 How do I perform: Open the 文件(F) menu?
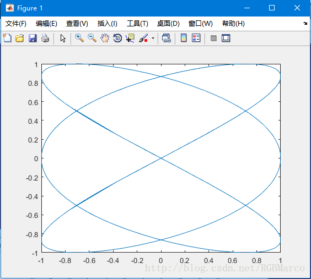(x=15, y=24)
